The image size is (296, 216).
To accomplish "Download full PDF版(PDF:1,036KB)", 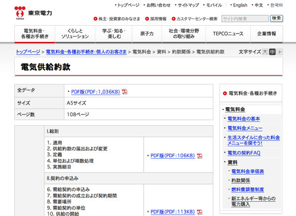I will pos(95,92).
